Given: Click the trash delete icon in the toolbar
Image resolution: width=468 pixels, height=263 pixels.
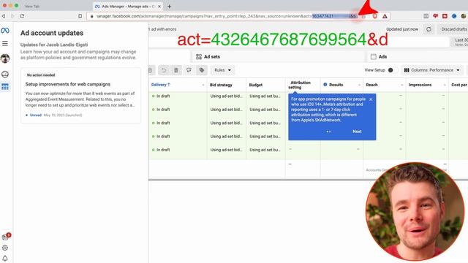Looking at the screenshot, I should [176, 70].
